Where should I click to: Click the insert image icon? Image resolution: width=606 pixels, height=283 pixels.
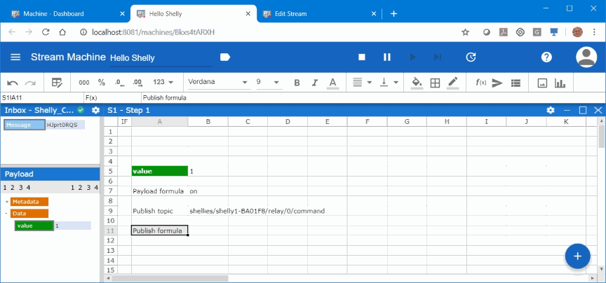click(x=542, y=83)
